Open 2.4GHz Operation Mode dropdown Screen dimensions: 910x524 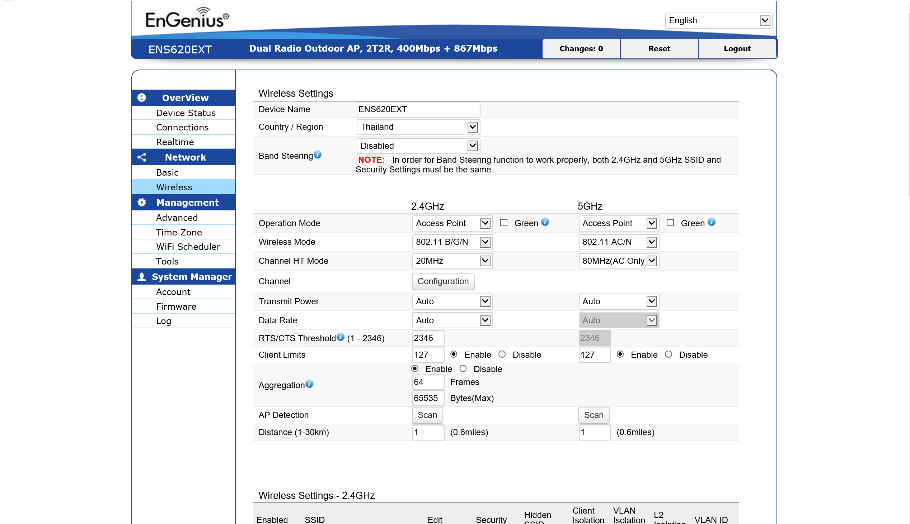(x=452, y=223)
